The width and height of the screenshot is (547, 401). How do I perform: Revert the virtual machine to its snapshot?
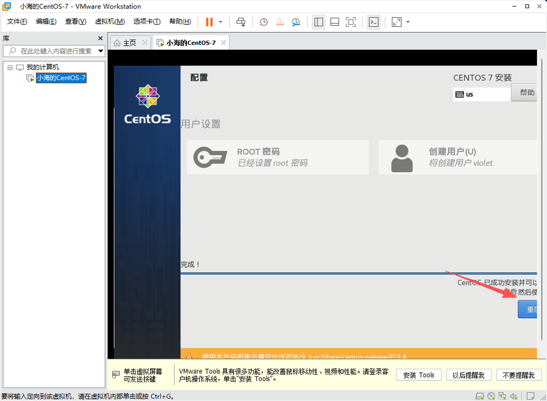tap(280, 22)
